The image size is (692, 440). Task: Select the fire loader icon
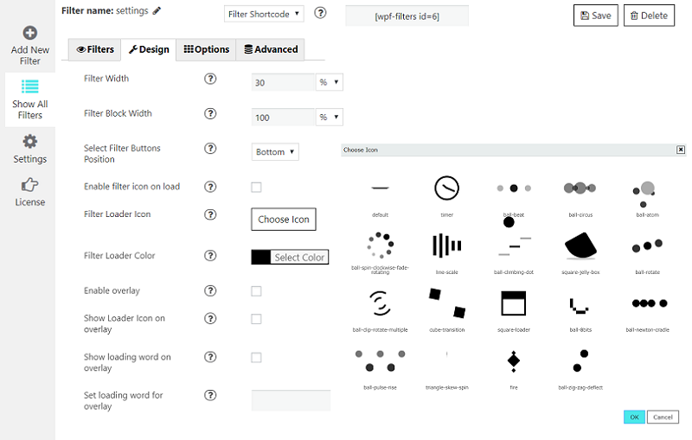pyautogui.click(x=514, y=360)
